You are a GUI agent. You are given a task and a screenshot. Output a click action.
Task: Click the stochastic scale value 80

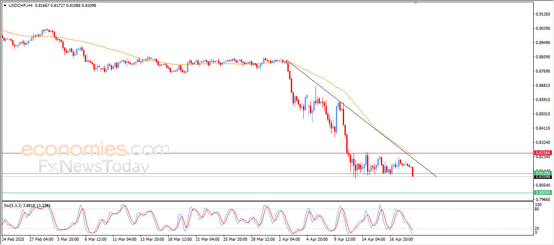[x=537, y=209]
